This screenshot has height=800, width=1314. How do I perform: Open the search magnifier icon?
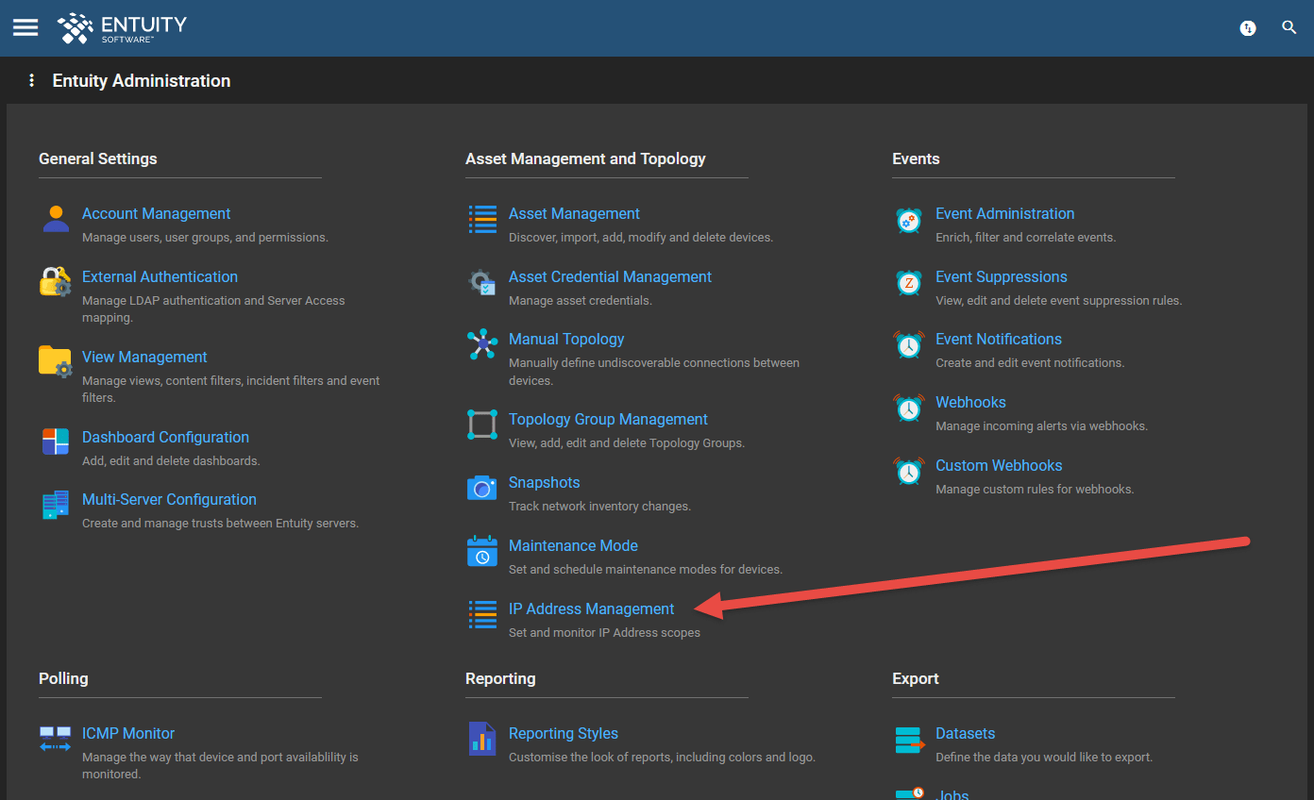(x=1289, y=27)
